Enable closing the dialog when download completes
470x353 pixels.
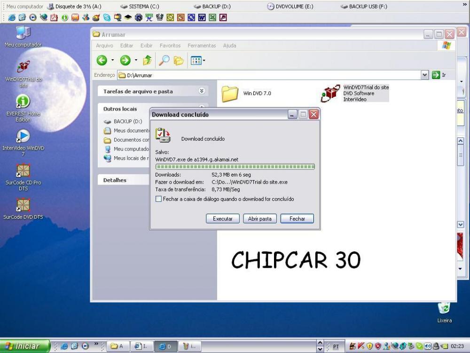158,199
